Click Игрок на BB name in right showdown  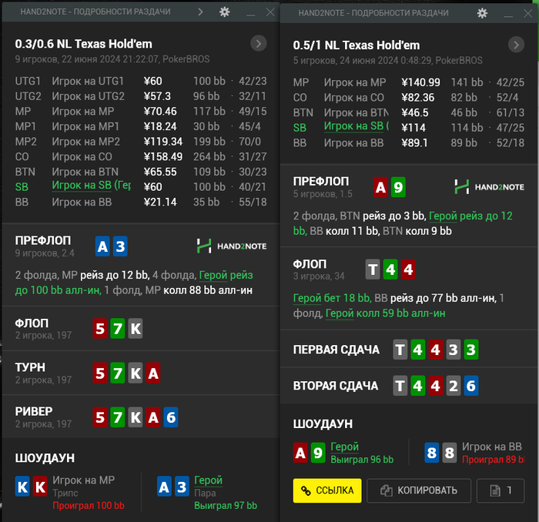pos(491,447)
